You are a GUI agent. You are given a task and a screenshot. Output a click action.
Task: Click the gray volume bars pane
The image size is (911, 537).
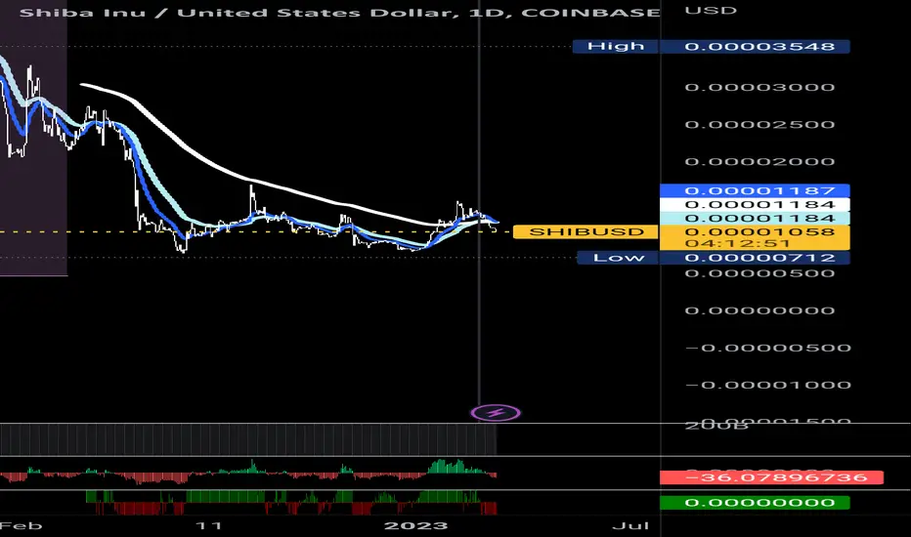pyautogui.click(x=248, y=439)
